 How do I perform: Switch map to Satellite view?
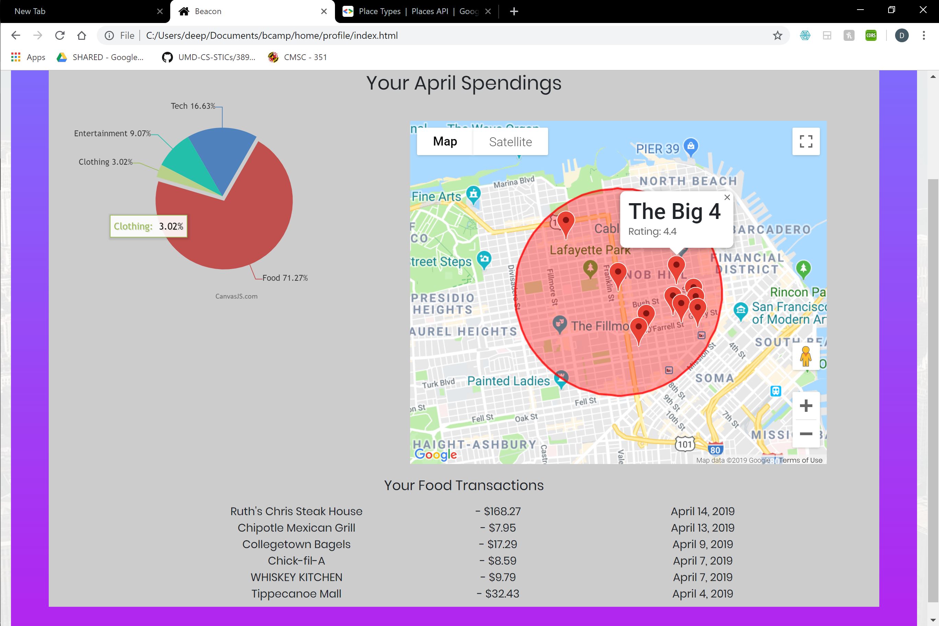510,142
